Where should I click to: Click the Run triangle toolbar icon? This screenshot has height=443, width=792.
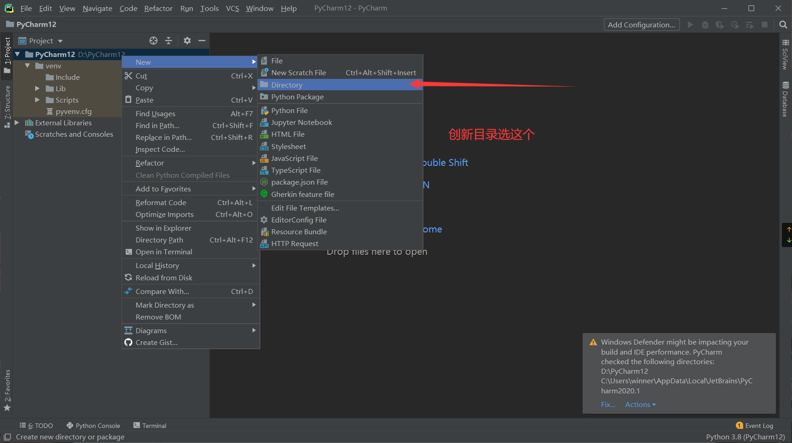pyautogui.click(x=690, y=25)
